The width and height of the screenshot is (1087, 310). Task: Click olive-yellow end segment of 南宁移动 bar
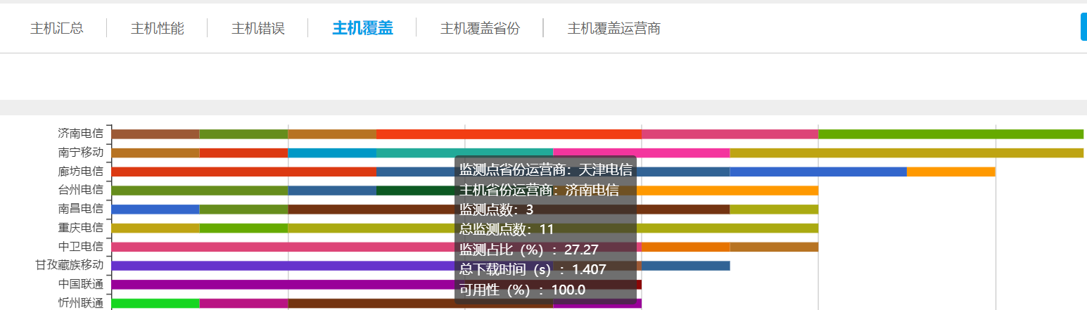click(906, 153)
